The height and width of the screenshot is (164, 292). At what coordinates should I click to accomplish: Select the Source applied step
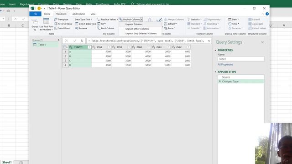(241, 77)
